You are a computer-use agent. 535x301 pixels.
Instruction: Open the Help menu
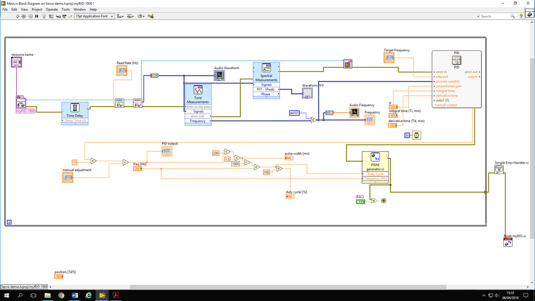(x=93, y=10)
